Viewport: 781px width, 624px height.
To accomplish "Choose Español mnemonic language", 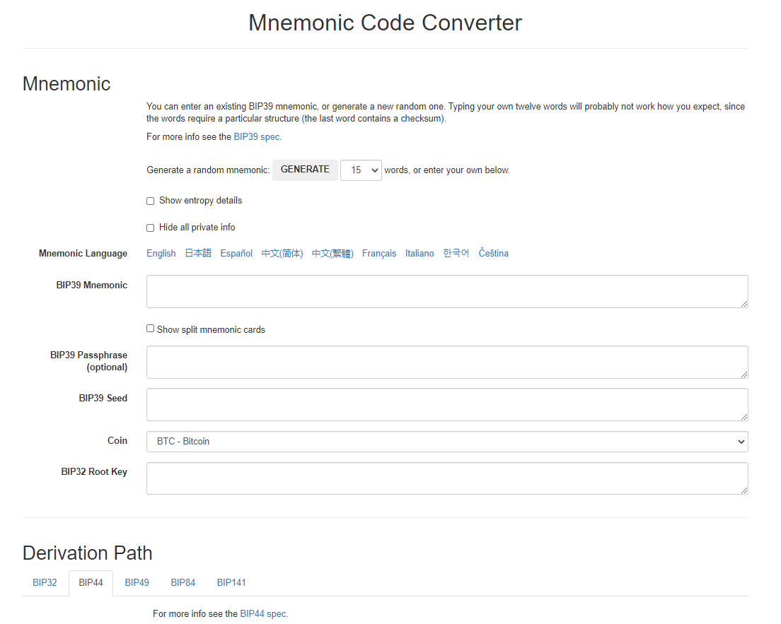I will 236,253.
